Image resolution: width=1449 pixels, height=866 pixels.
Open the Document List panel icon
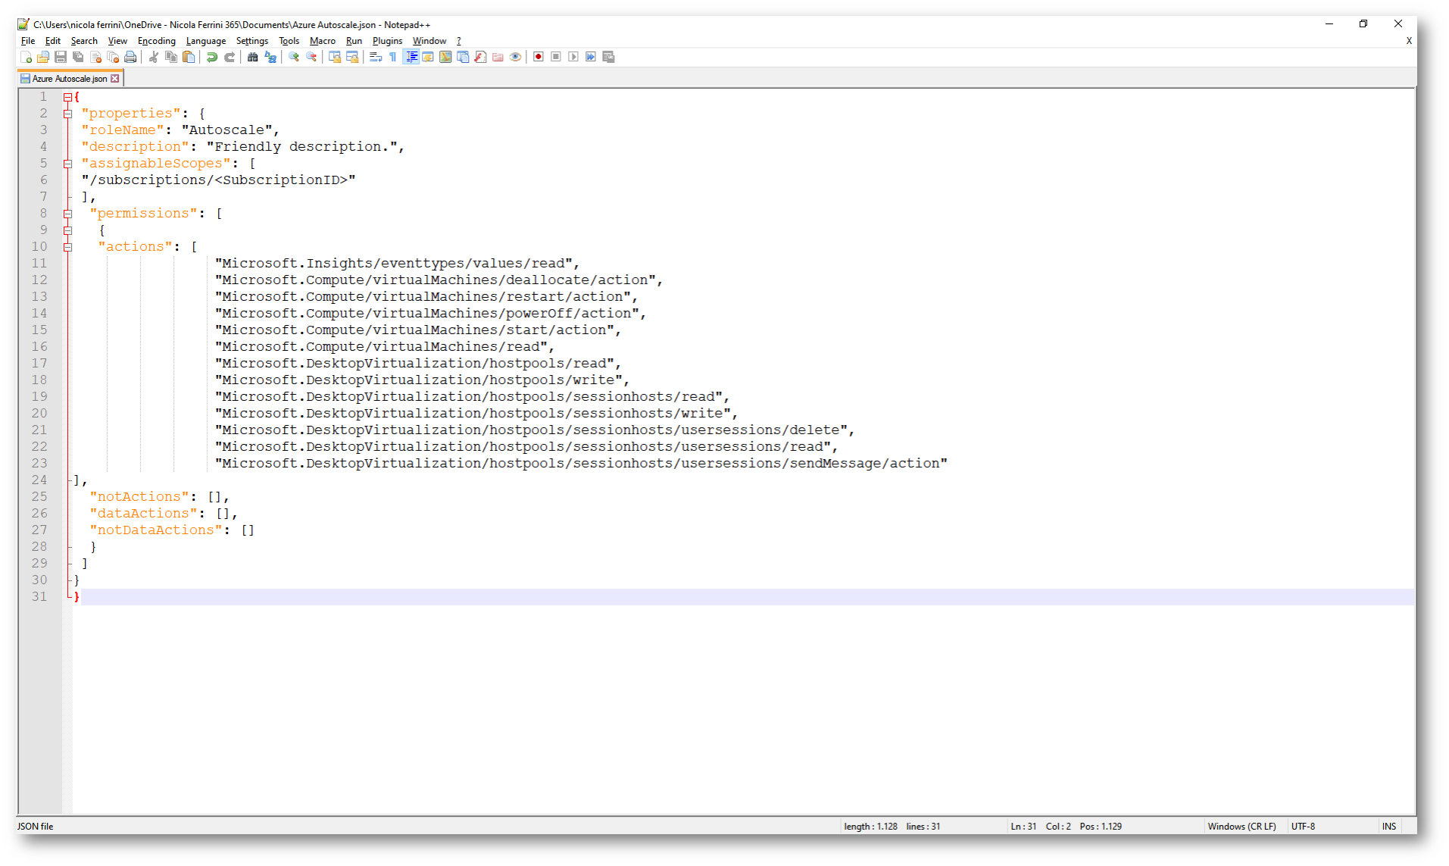[463, 57]
